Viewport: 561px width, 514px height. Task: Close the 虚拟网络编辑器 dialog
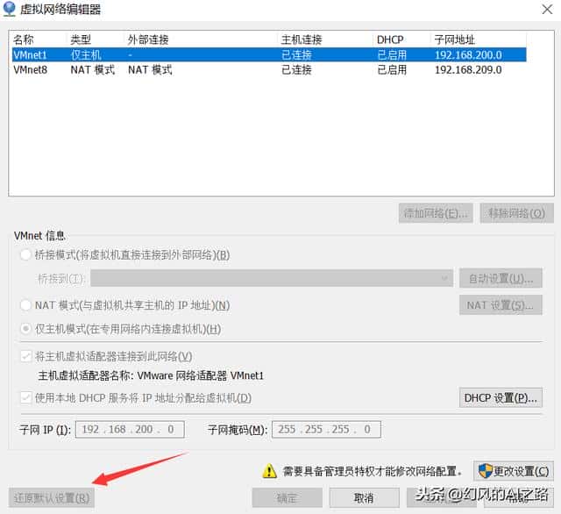coord(547,10)
